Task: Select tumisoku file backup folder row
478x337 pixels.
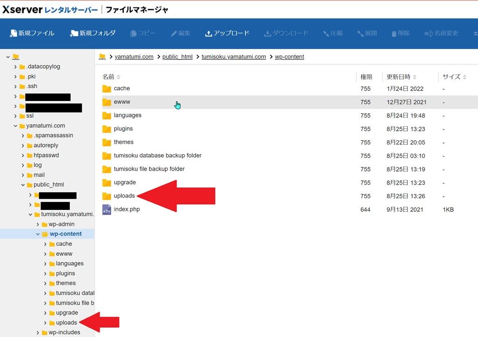Action: [289, 169]
